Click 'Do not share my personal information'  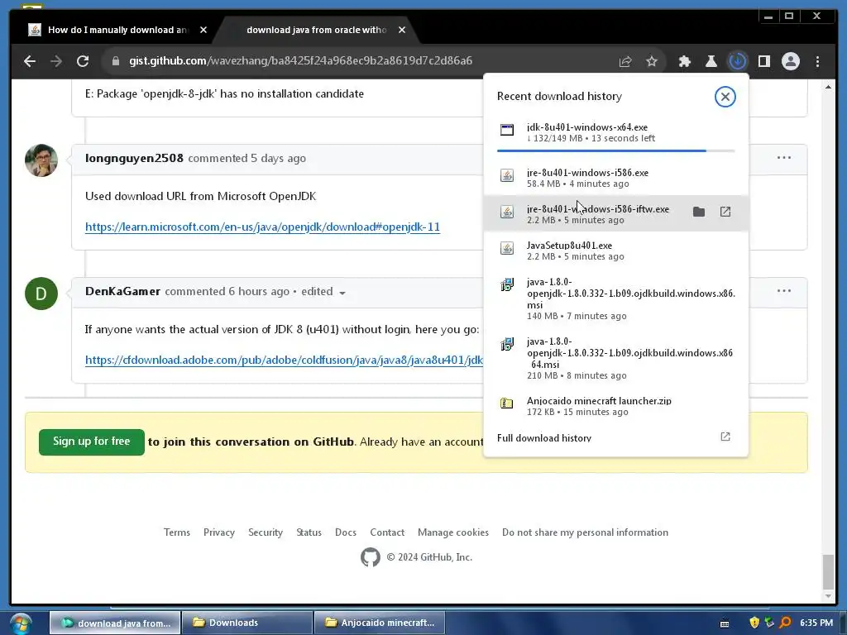point(585,532)
